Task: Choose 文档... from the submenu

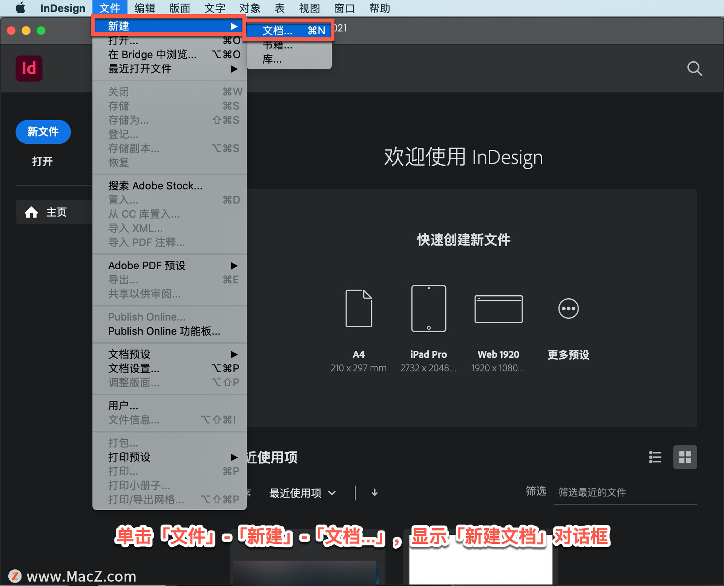Action: click(289, 31)
